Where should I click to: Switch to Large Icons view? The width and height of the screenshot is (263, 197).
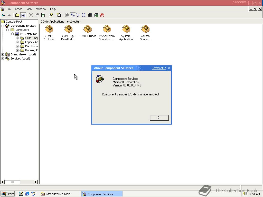[x=73, y=15]
